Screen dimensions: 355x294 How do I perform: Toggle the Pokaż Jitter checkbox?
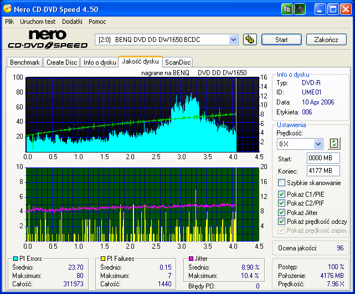[281, 212]
